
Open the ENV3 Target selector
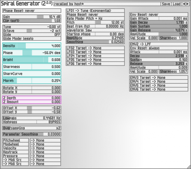159,77
